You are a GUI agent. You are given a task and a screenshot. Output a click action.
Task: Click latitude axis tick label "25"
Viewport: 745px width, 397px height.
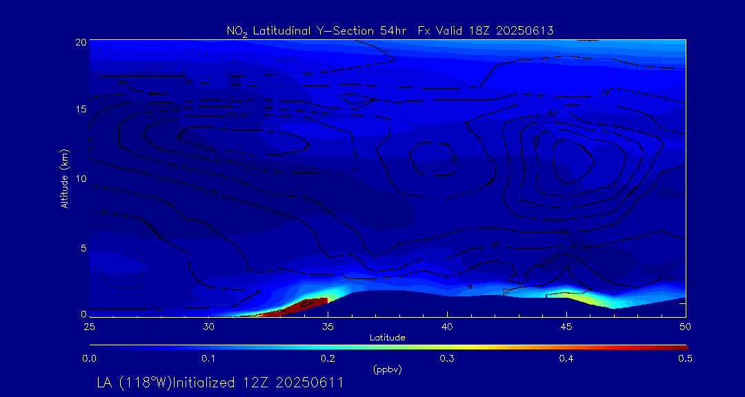[89, 326]
